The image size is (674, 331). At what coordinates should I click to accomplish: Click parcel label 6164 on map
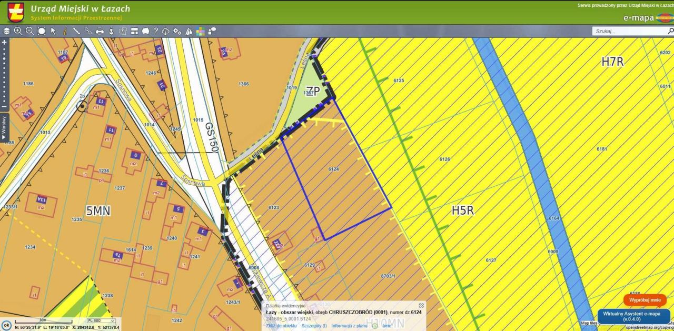(554, 218)
